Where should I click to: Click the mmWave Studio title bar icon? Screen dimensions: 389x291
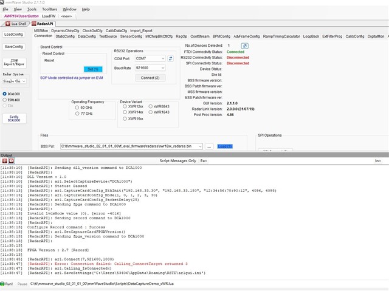click(2, 2)
